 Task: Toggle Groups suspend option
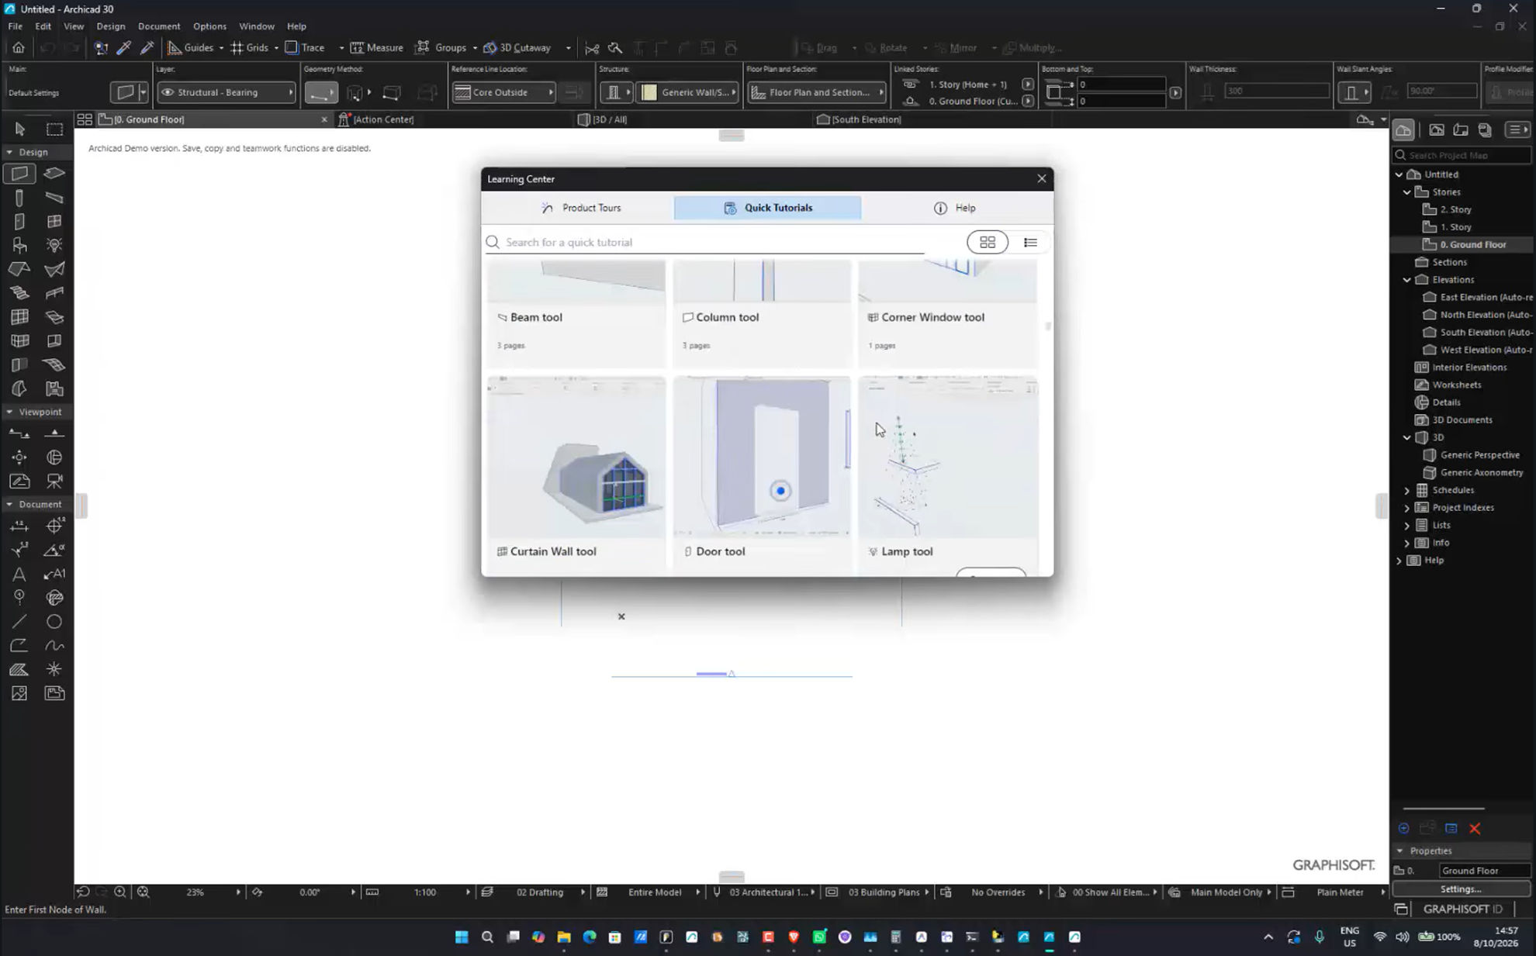(441, 47)
